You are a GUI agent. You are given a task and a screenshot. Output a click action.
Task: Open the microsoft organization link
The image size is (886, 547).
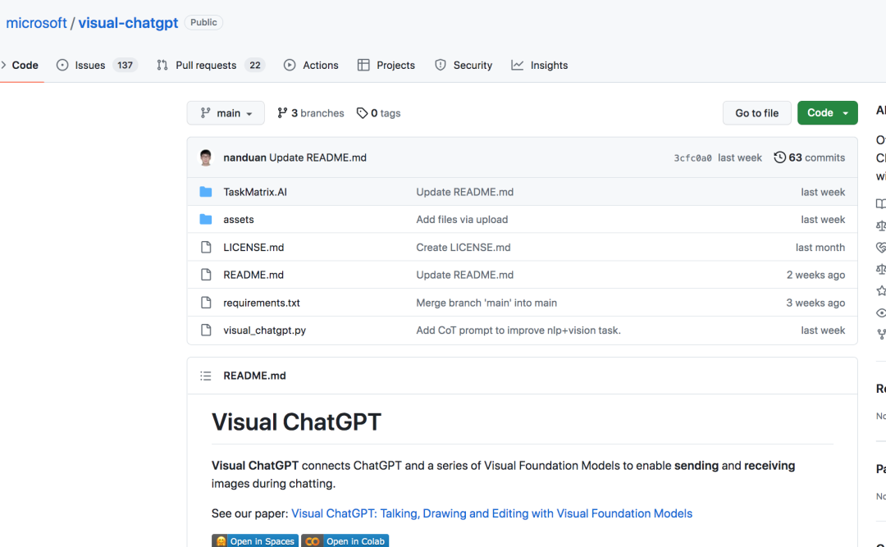point(36,23)
